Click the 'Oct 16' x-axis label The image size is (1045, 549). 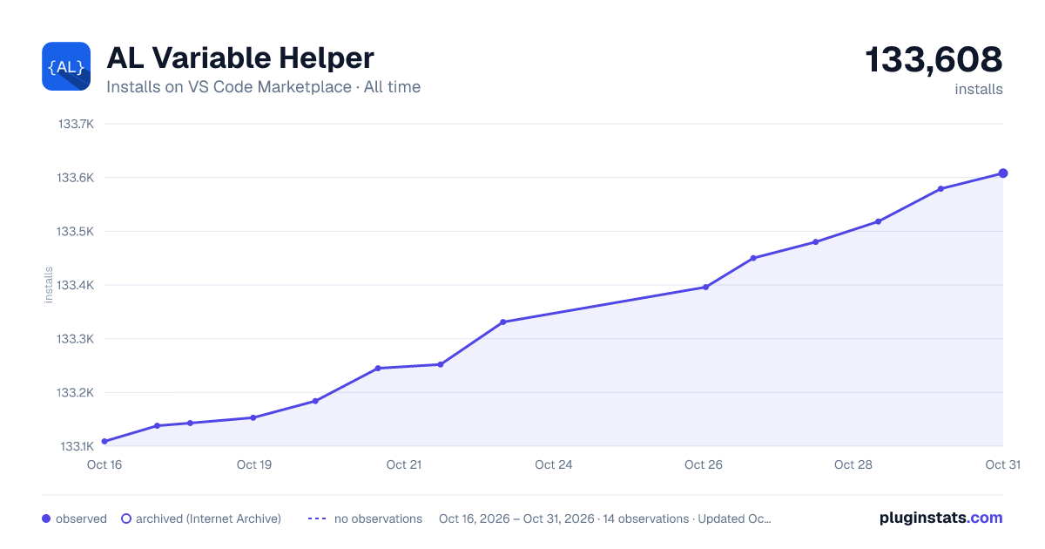[x=104, y=464]
